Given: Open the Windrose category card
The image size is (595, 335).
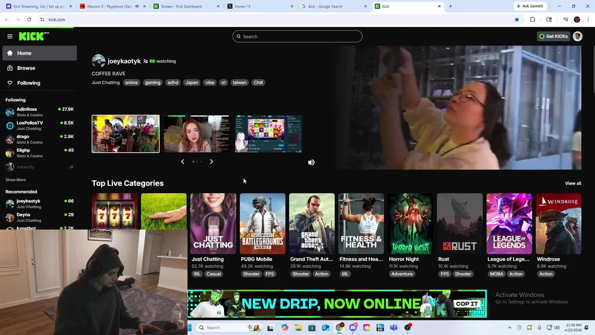Looking at the screenshot, I should tap(559, 224).
